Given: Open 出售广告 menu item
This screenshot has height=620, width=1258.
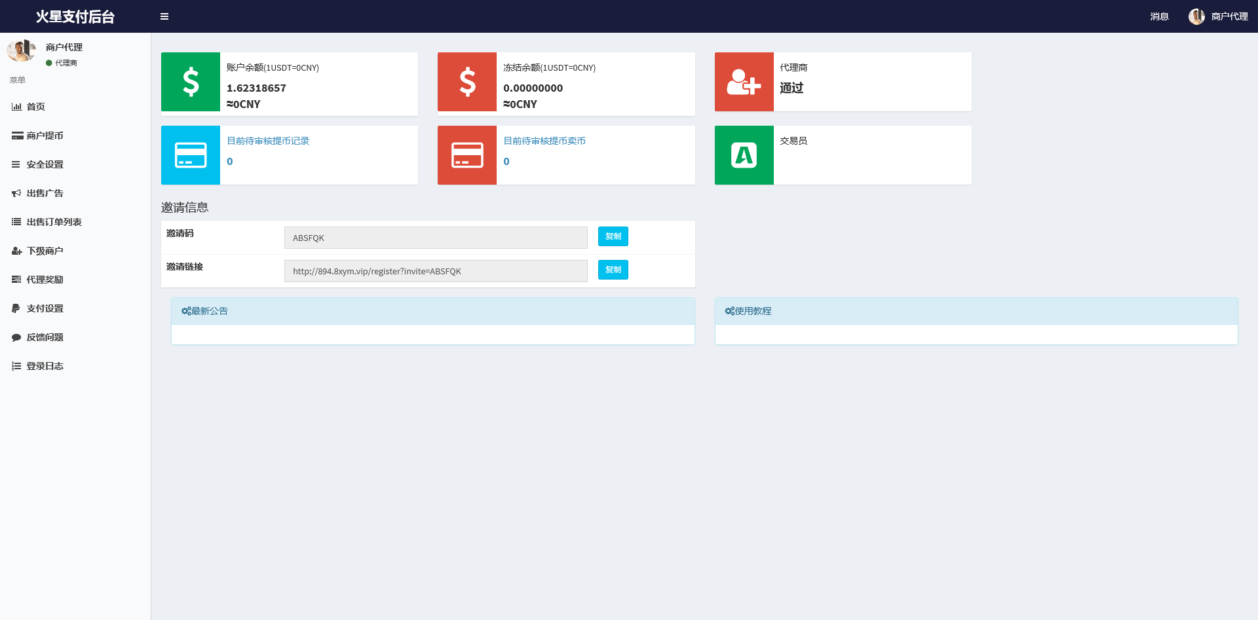Looking at the screenshot, I should 45,193.
